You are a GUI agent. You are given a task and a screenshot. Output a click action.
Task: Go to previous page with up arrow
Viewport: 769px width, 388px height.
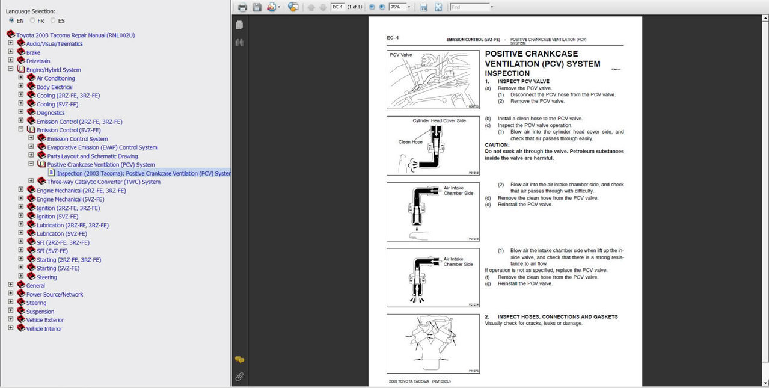[311, 7]
